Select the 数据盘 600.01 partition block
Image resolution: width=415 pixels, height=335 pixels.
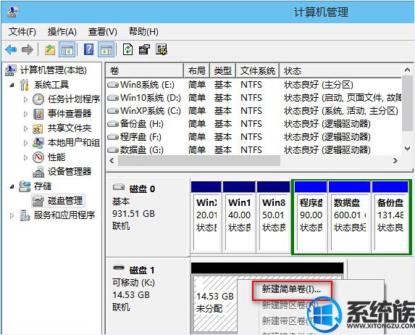coord(349,216)
